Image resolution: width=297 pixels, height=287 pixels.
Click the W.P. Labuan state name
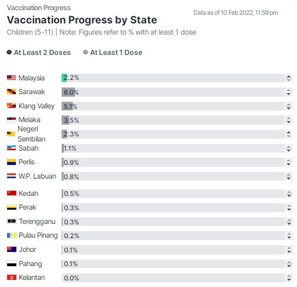(x=37, y=176)
